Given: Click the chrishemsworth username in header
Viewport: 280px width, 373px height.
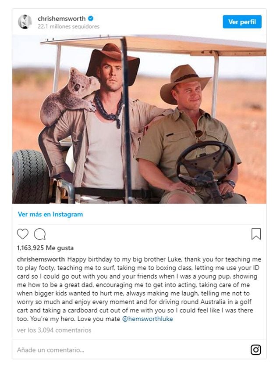Looking at the screenshot, I should (61, 19).
